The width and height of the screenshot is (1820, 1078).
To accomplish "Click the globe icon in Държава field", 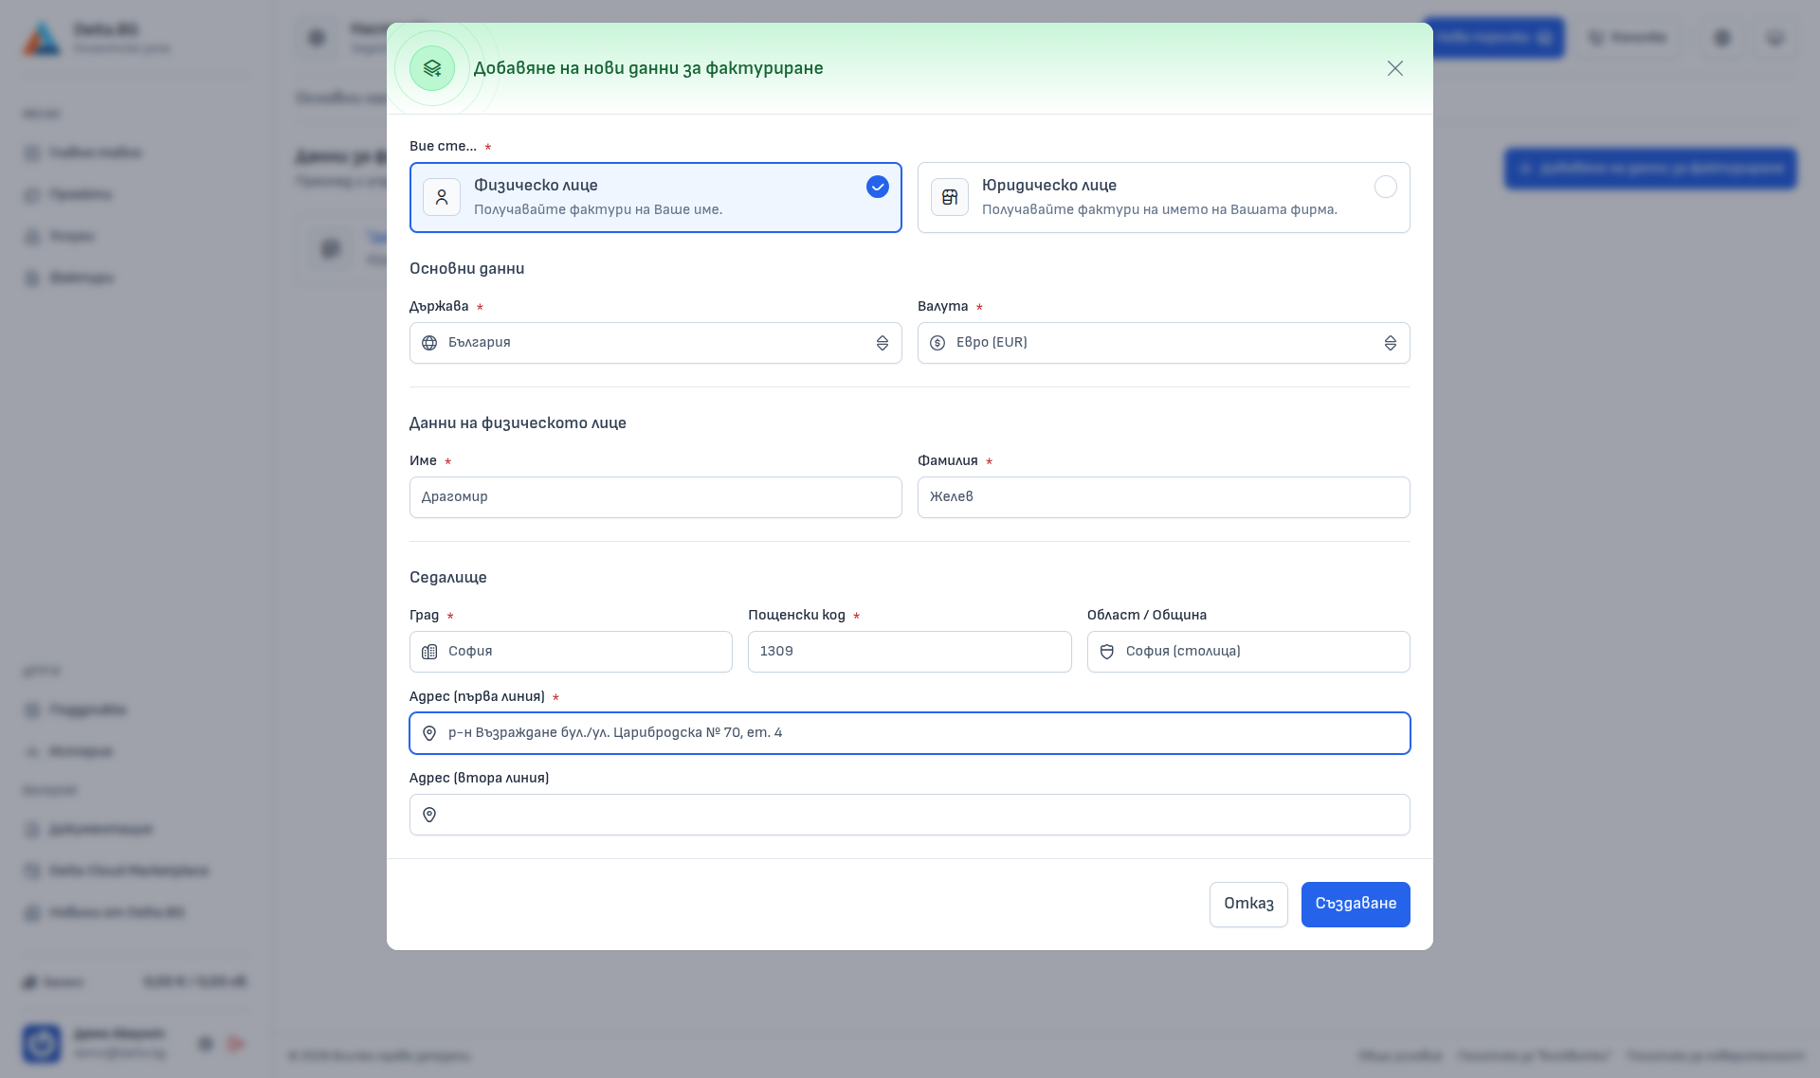I will pyautogui.click(x=429, y=343).
